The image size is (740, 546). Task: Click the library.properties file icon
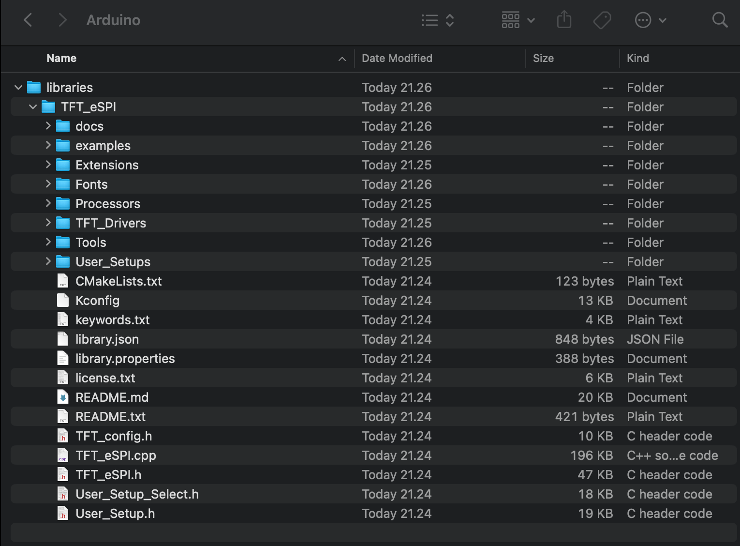pyautogui.click(x=63, y=359)
